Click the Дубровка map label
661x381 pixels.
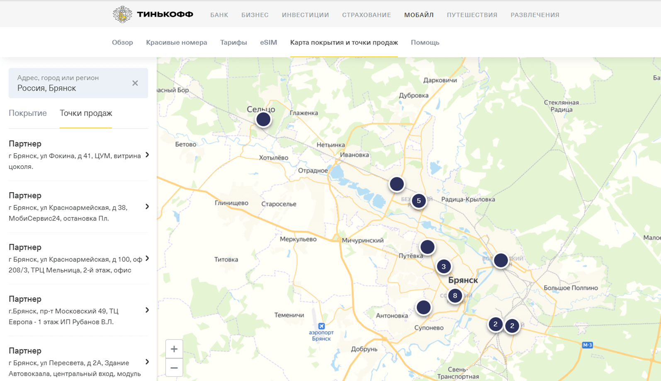click(x=414, y=95)
